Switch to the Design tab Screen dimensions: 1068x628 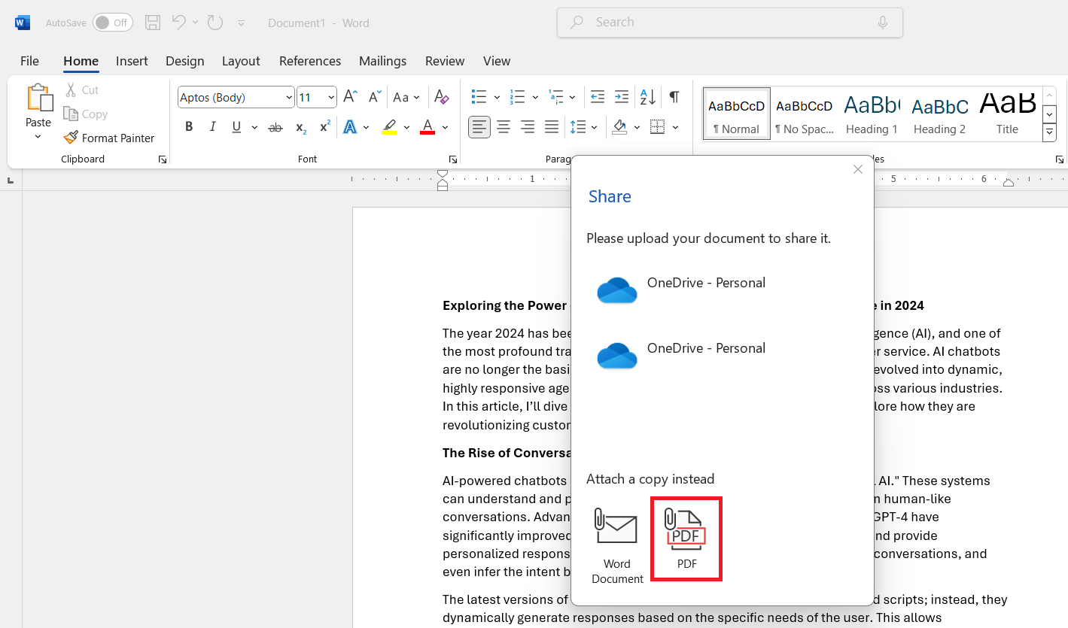coord(184,61)
